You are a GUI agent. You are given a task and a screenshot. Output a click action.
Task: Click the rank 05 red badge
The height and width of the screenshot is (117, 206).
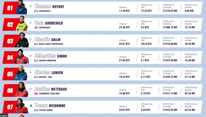tap(10, 74)
